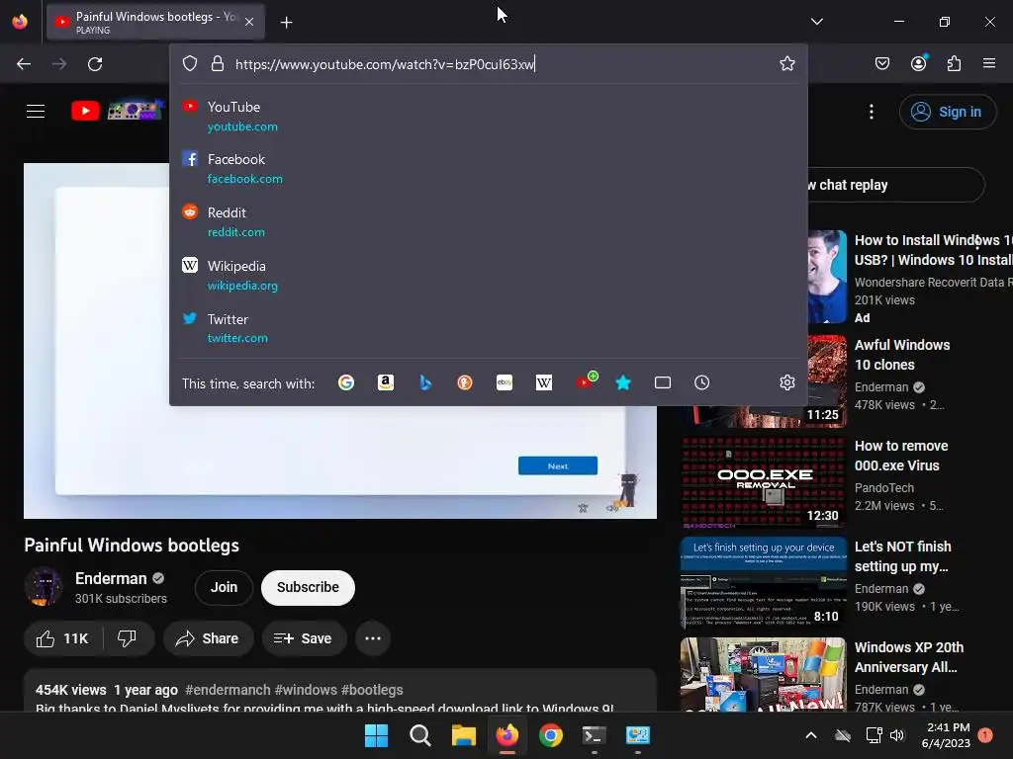Screen dimensions: 1013x759
Task: Dislike the video
Action: point(128,638)
